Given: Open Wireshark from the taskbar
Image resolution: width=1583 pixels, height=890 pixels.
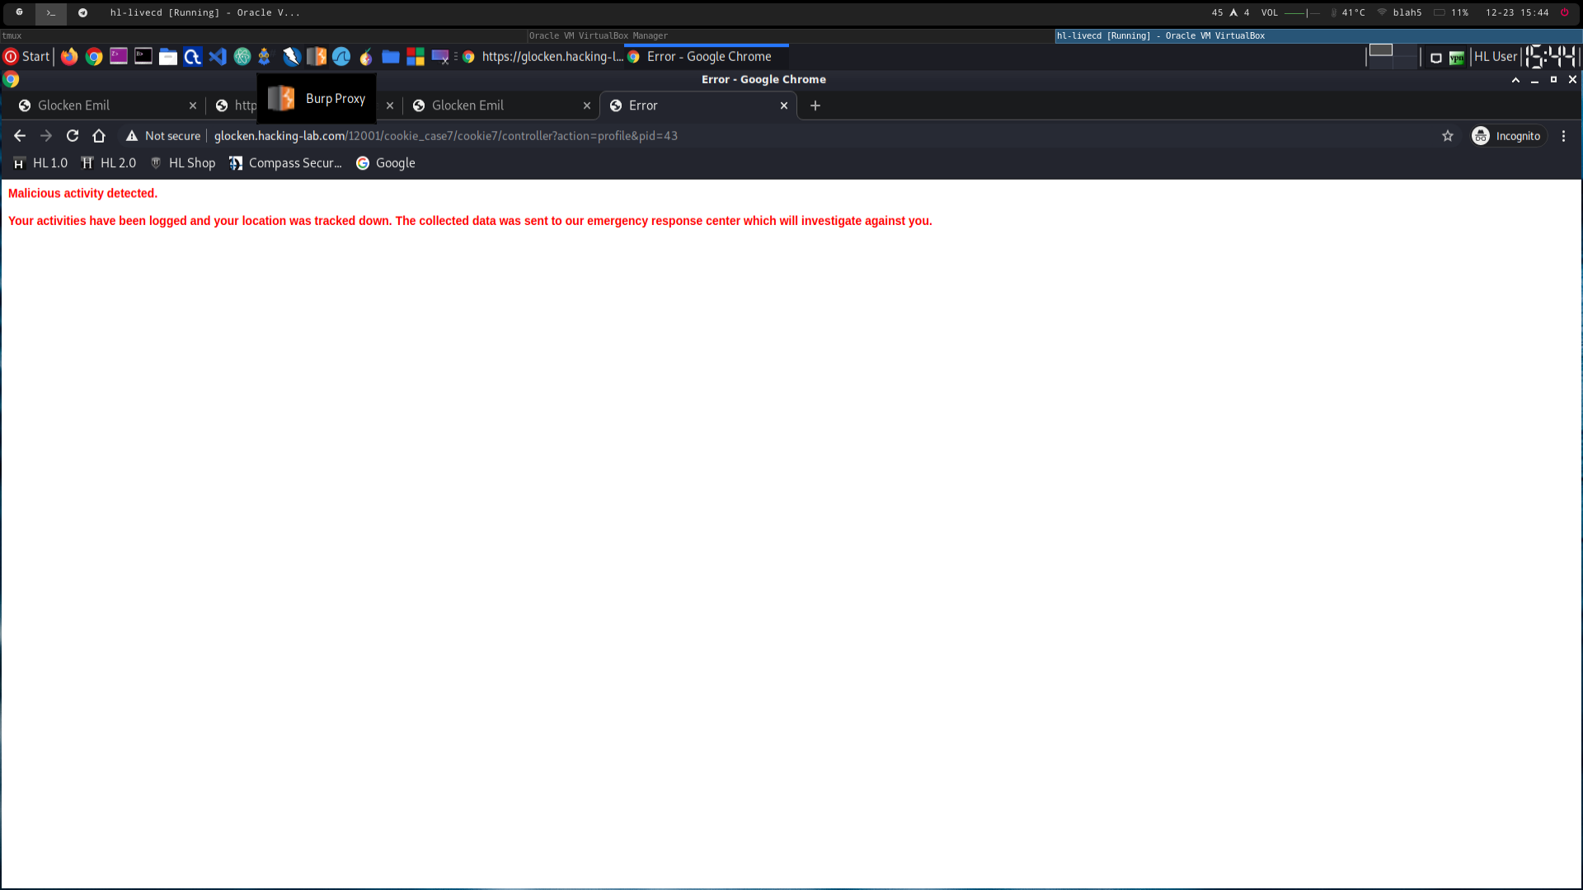Looking at the screenshot, I should (x=341, y=57).
